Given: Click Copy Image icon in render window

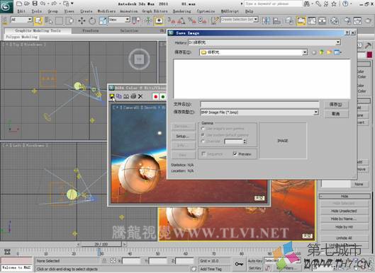Looking at the screenshot, I should [x=119, y=96].
